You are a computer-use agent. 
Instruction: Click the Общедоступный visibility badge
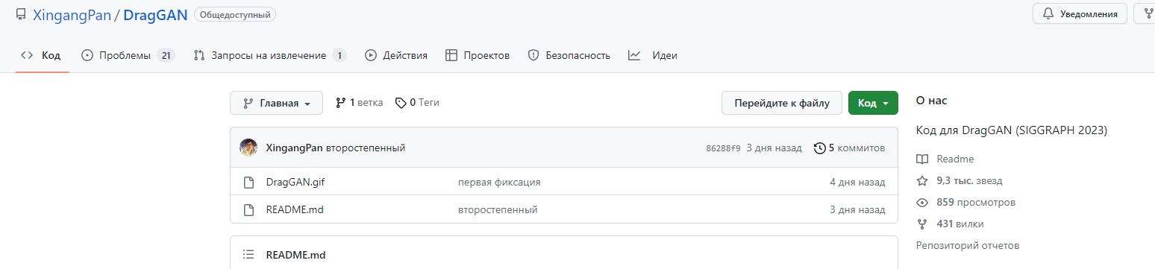pos(234,14)
